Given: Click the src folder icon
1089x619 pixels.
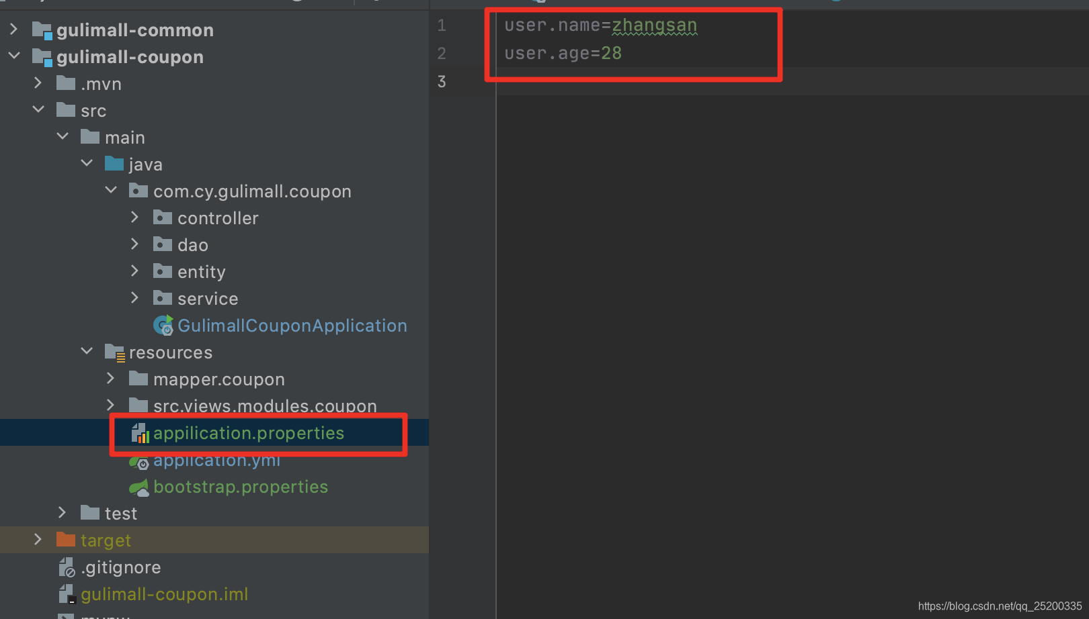Looking at the screenshot, I should pyautogui.click(x=66, y=110).
